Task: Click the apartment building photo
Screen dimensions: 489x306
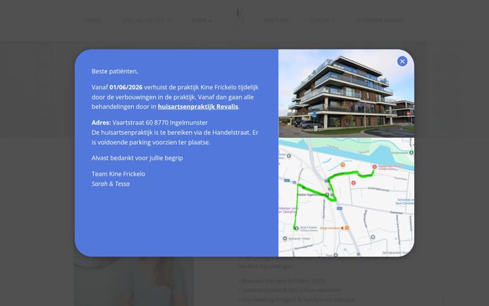Action: pos(346,93)
